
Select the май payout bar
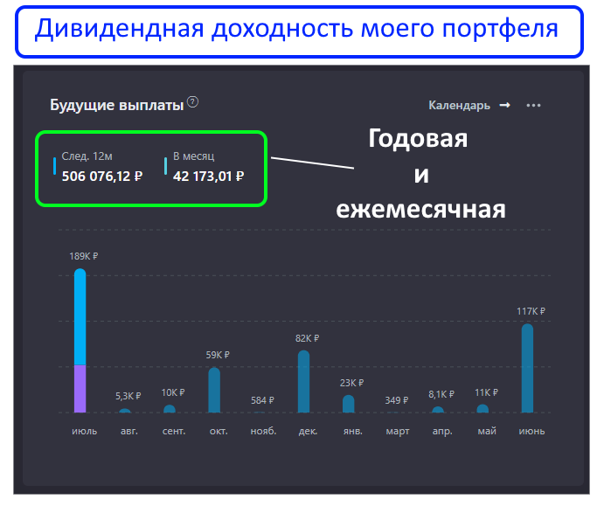(x=483, y=408)
